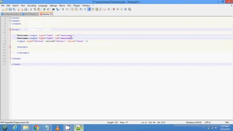The width and height of the screenshot is (233, 131).
Task: Open the Document Map panel icon
Action: 97,9
